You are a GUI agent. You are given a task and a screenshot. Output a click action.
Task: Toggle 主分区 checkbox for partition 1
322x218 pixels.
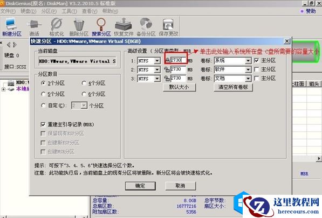[x=257, y=60]
